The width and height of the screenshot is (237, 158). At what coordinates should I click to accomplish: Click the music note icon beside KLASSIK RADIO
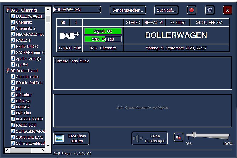(13, 119)
